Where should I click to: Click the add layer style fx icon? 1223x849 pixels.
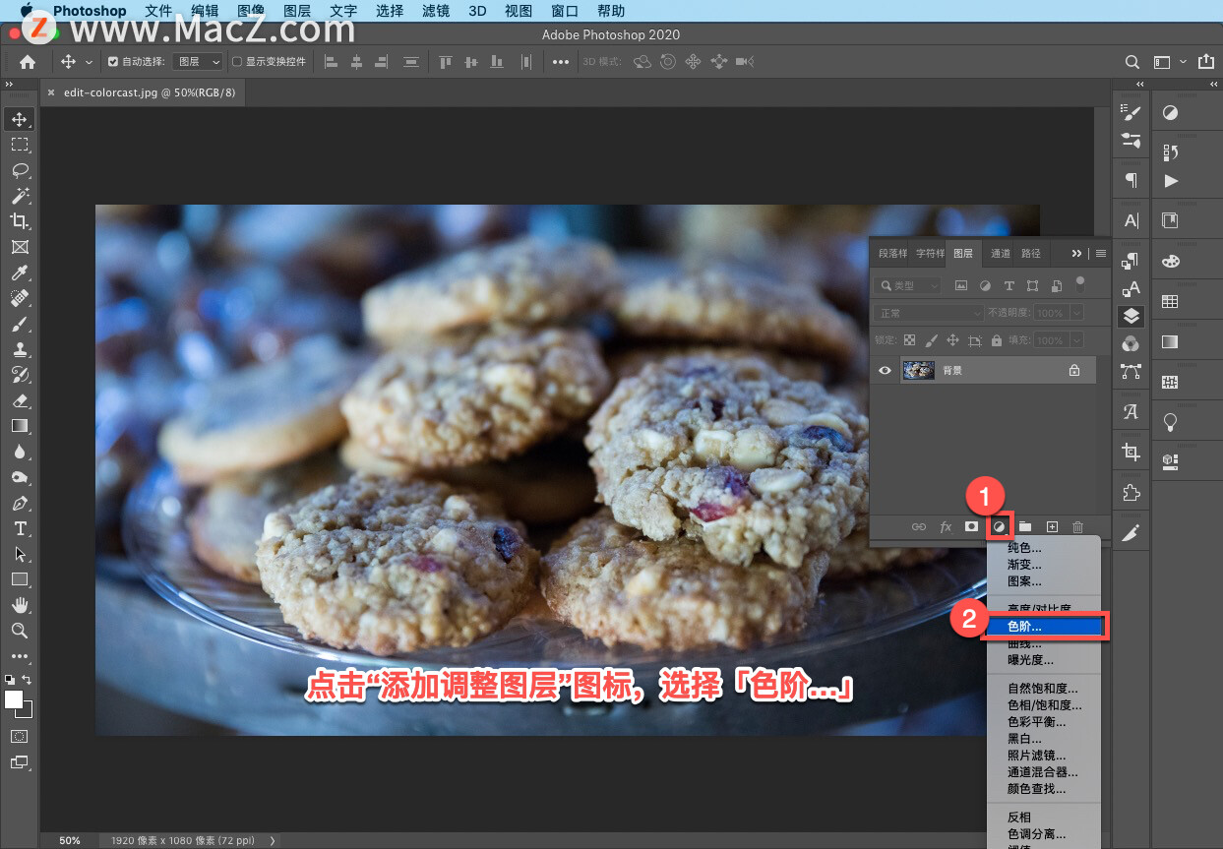click(x=946, y=527)
